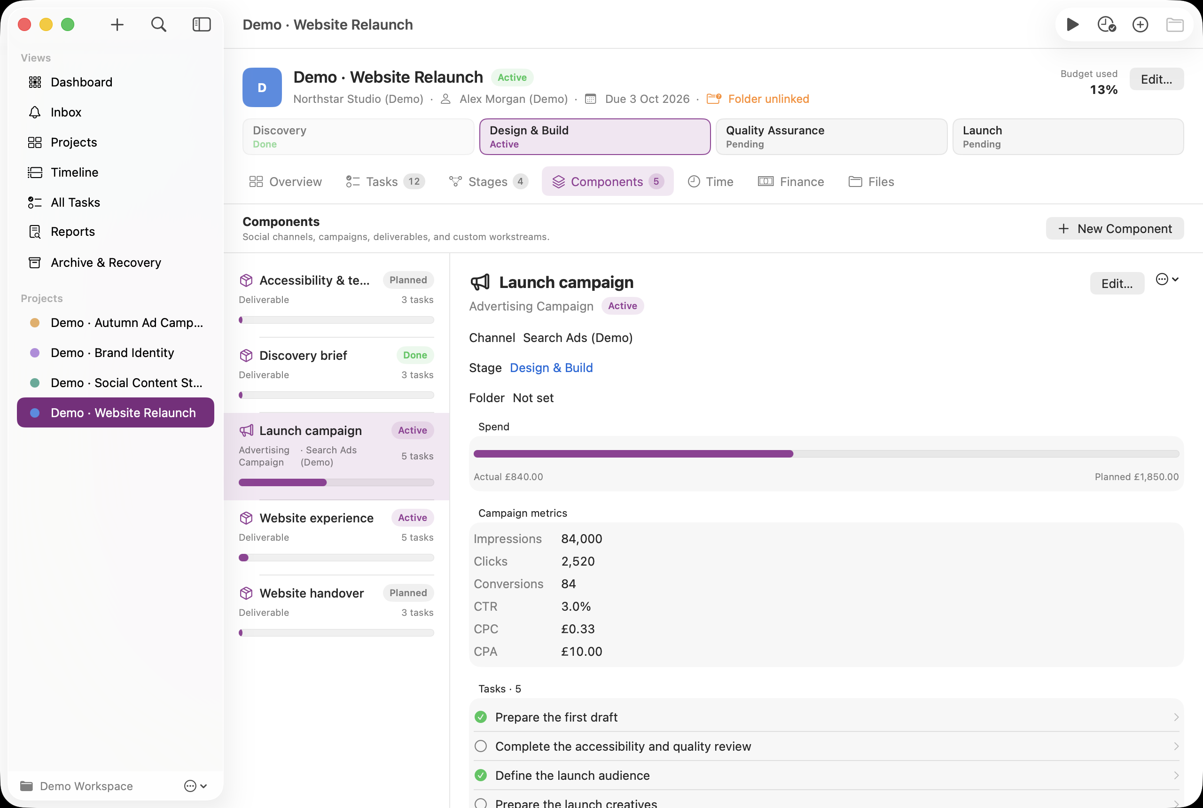Click the blue D project avatar
1203x808 pixels.
262,87
